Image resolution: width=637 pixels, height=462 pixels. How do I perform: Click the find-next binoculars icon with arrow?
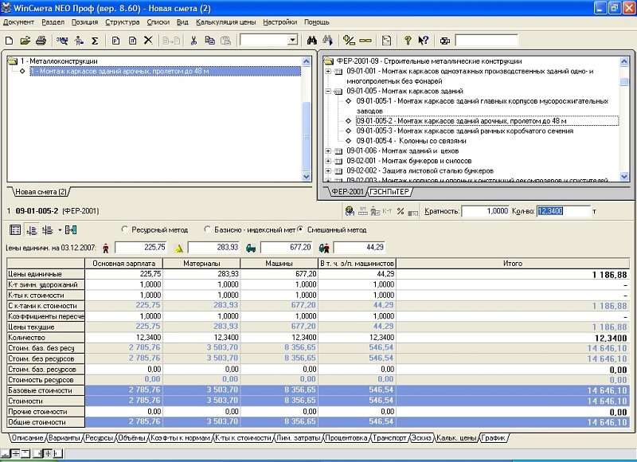[x=327, y=41]
